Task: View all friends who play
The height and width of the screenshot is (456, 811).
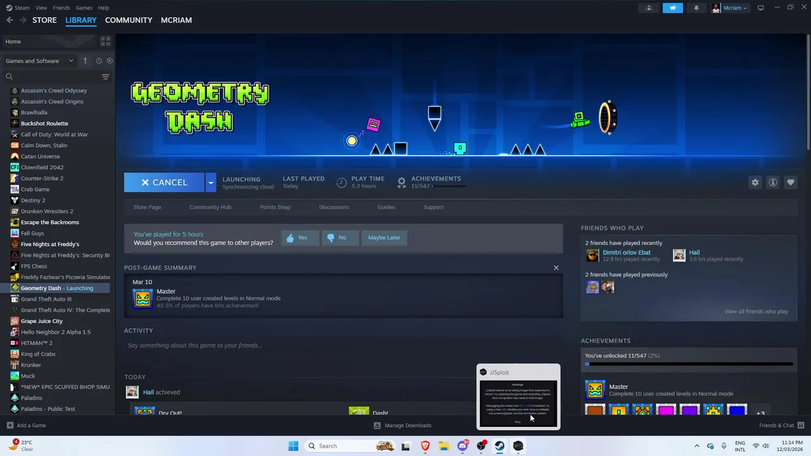Action: point(756,312)
